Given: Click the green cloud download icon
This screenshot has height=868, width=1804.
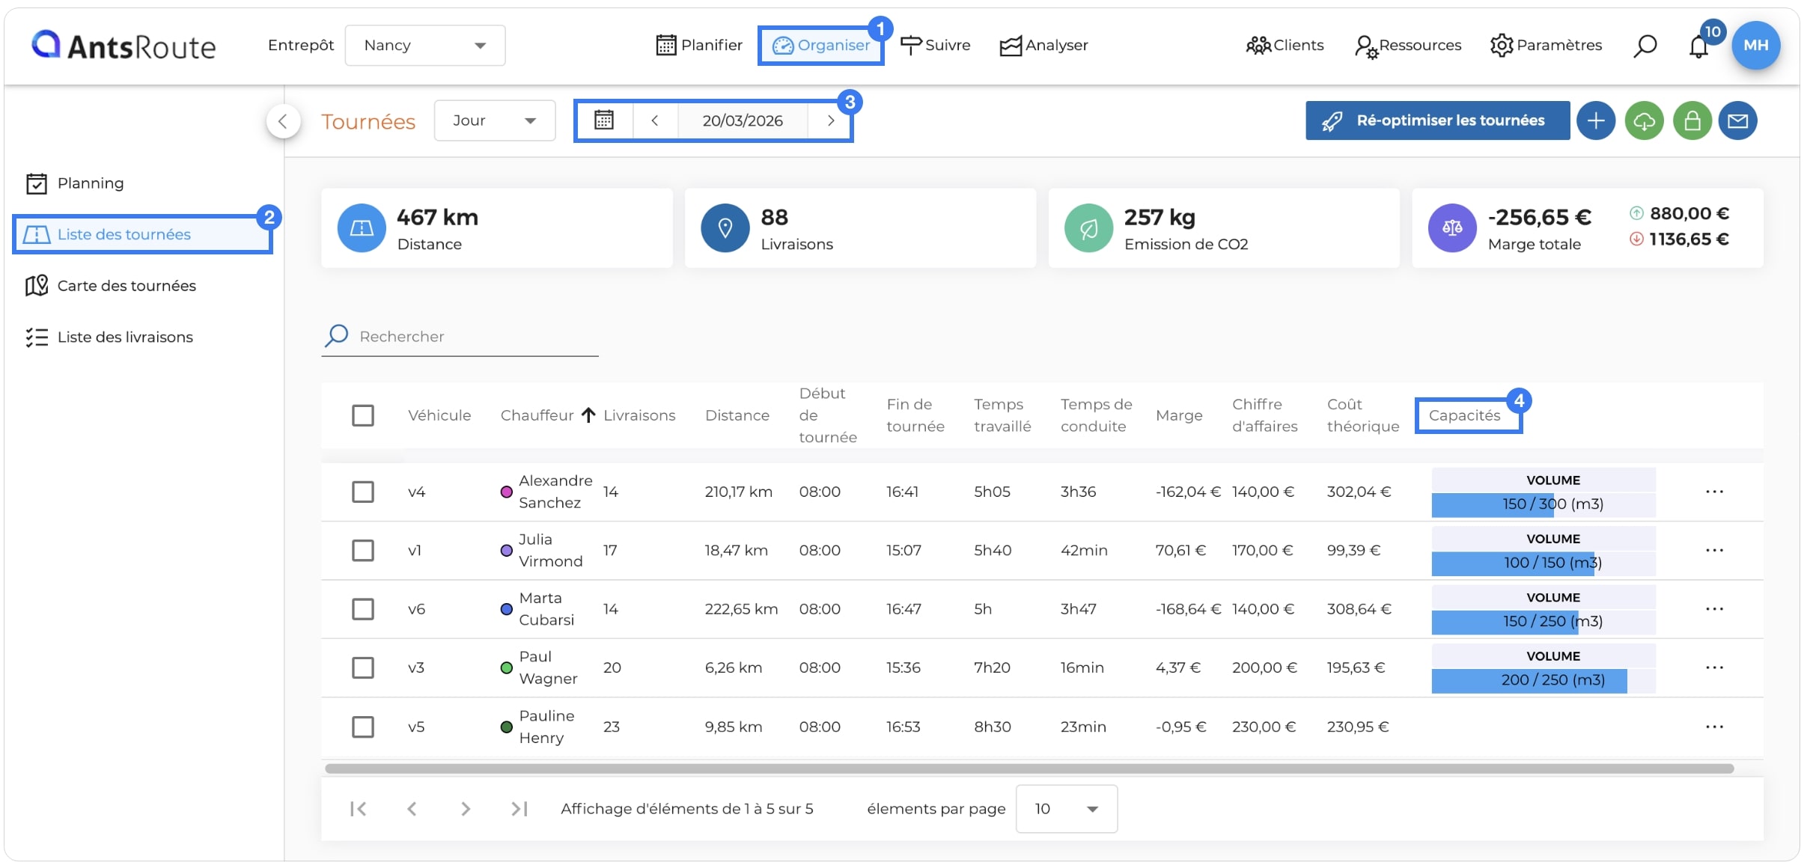Looking at the screenshot, I should (1644, 120).
